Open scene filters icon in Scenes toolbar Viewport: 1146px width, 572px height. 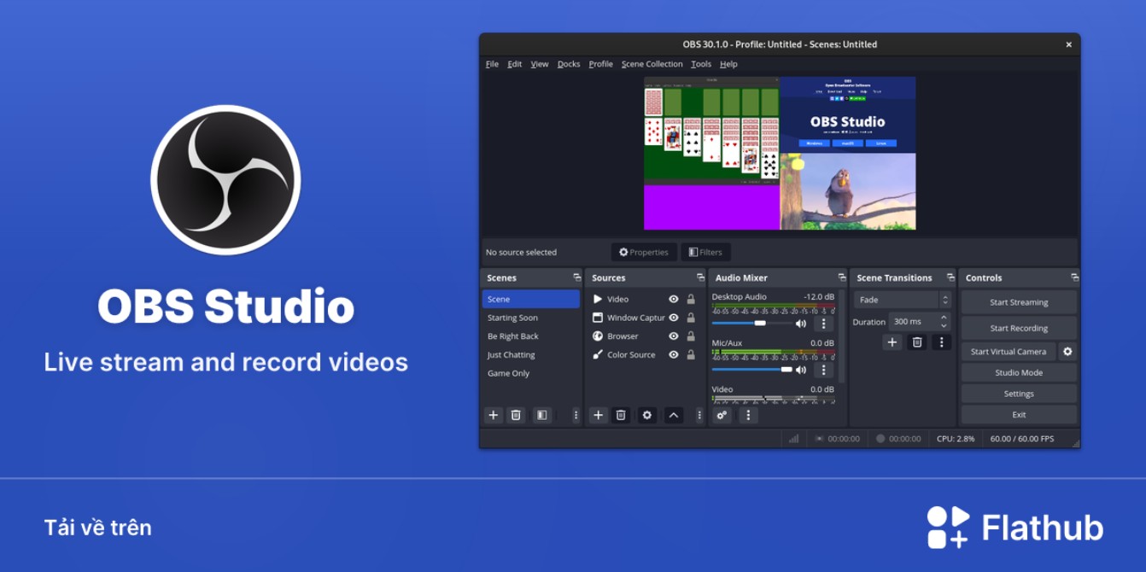pyautogui.click(x=541, y=415)
